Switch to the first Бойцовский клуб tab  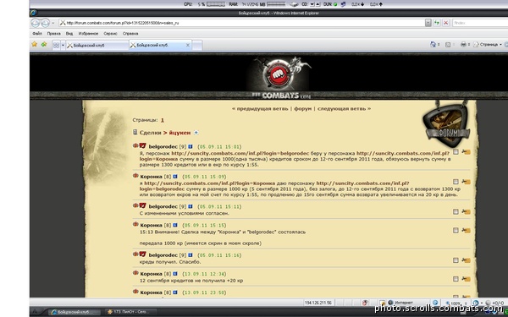point(97,46)
